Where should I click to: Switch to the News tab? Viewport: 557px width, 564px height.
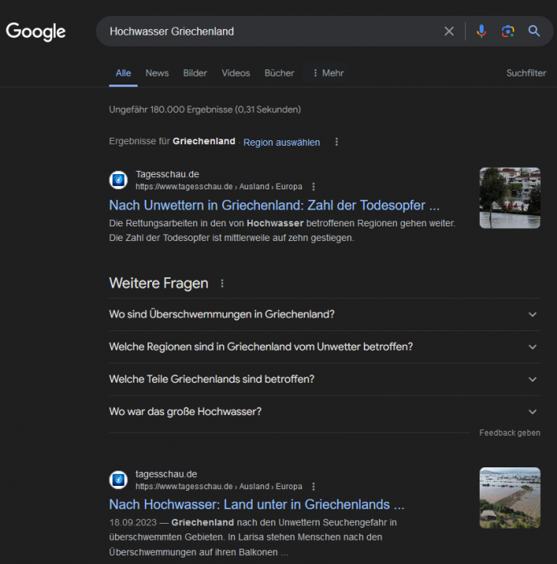157,73
